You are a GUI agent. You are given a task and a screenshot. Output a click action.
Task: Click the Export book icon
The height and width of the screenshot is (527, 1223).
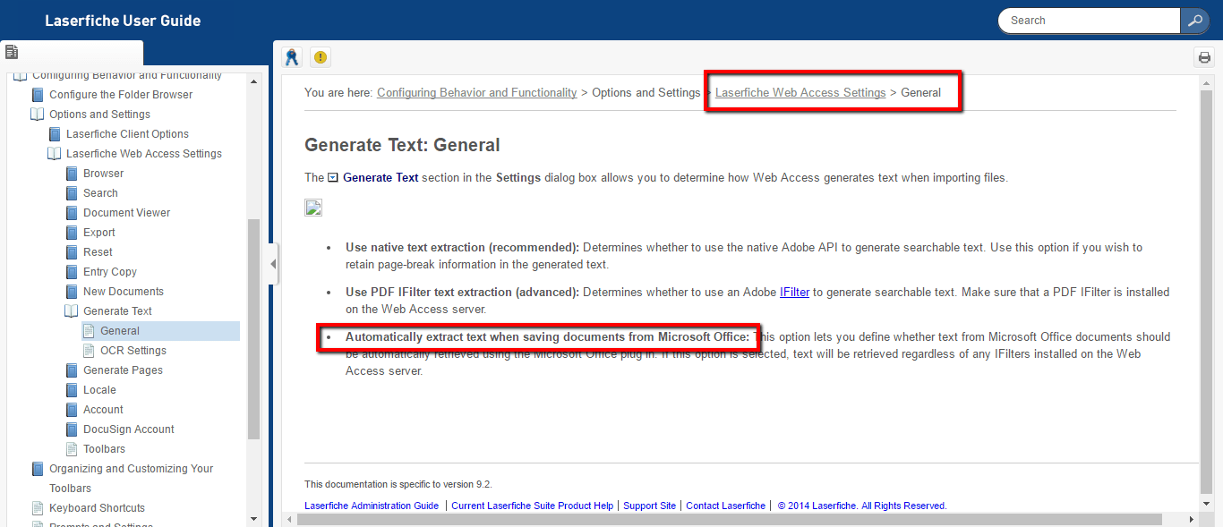point(72,233)
